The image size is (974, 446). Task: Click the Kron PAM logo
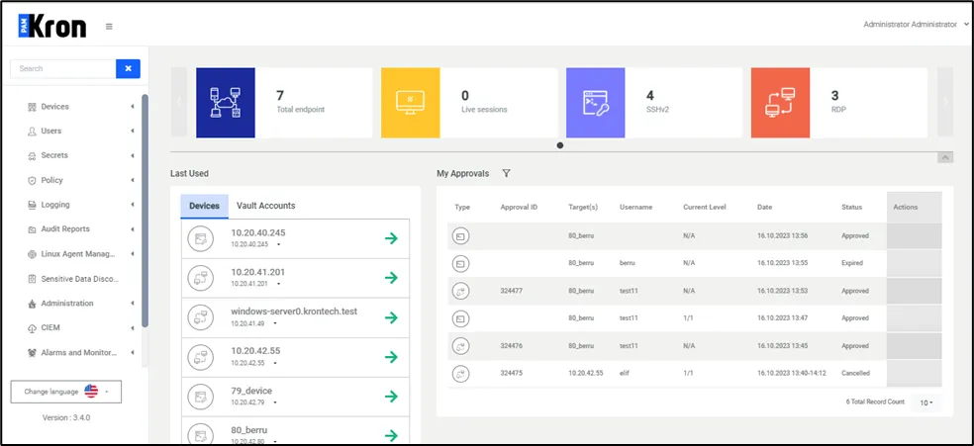[x=52, y=27]
